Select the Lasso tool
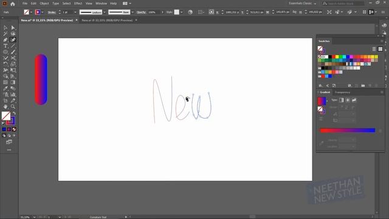389x219 pixels. 13,34
